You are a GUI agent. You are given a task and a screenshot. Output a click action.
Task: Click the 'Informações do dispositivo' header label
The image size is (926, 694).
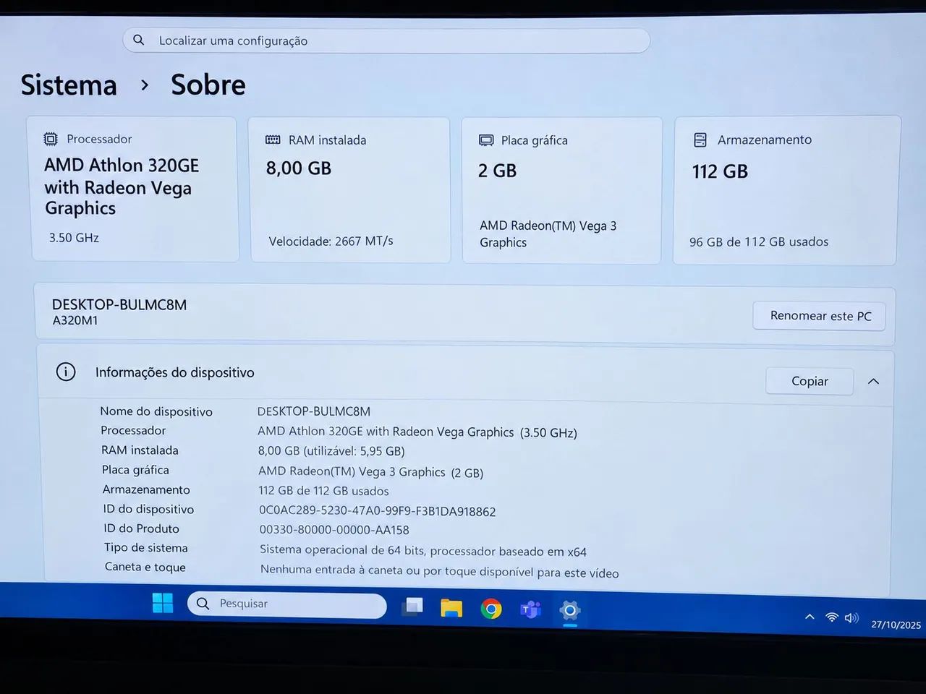pos(175,372)
